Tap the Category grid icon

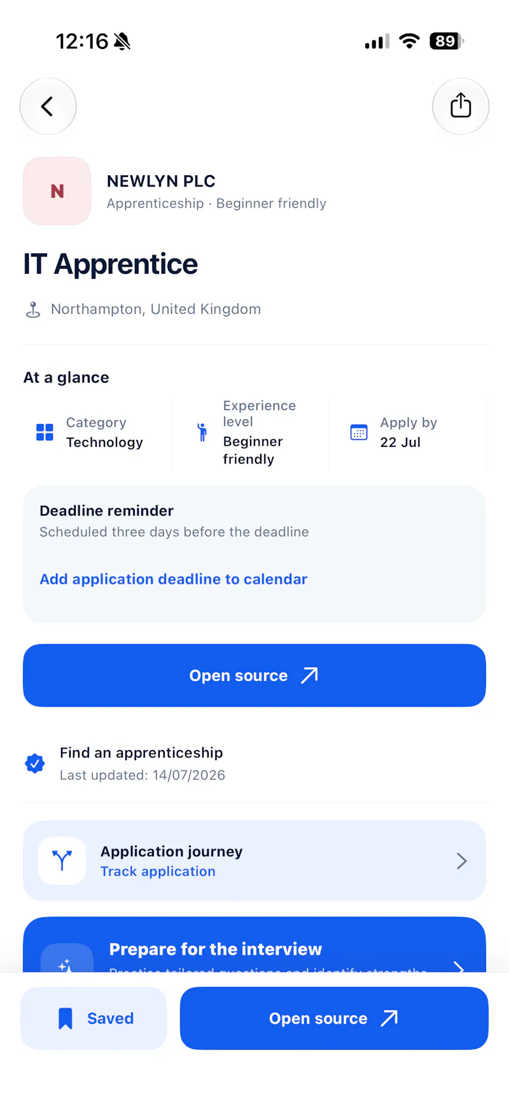(x=45, y=432)
